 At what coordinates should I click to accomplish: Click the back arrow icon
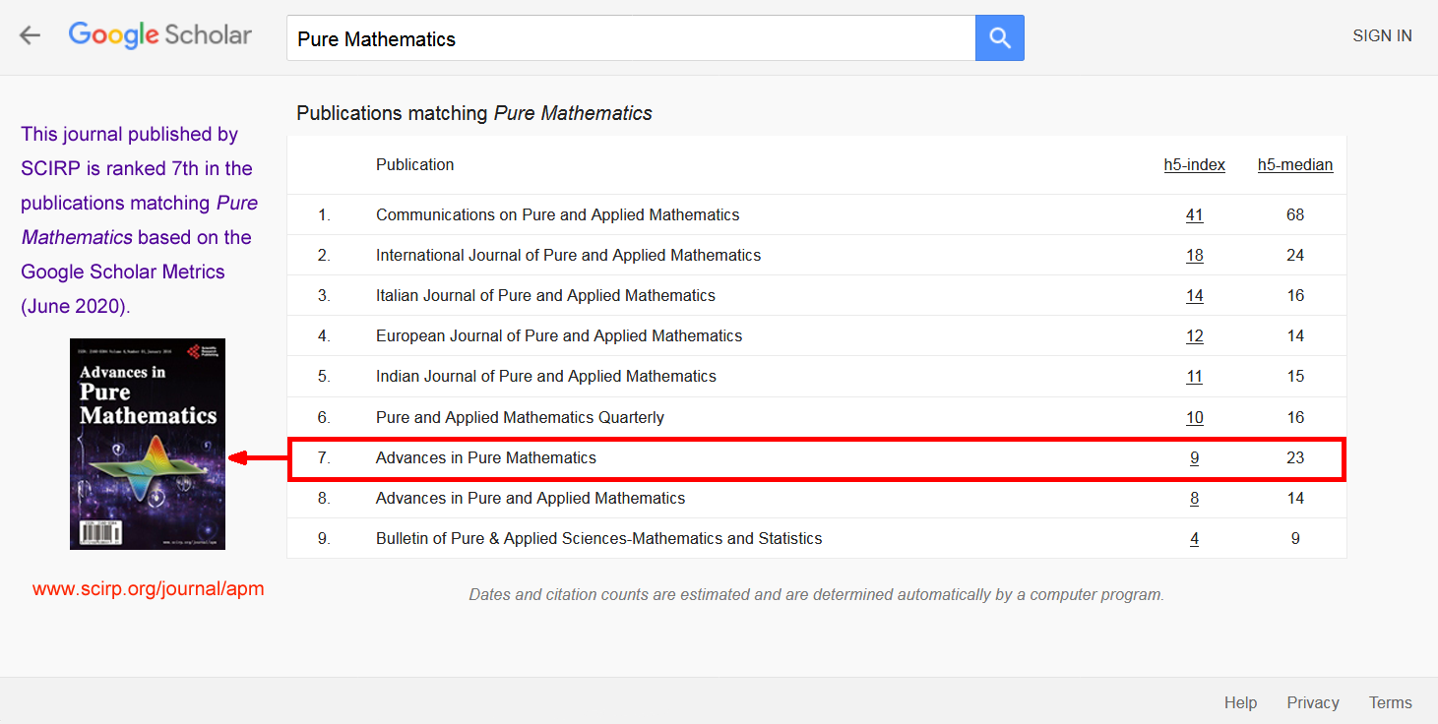[x=31, y=36]
